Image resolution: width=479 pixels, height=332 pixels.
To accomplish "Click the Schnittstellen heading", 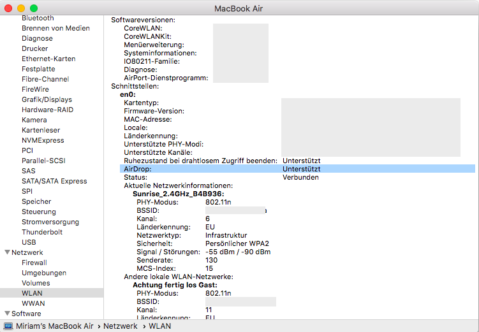I will pyautogui.click(x=135, y=86).
